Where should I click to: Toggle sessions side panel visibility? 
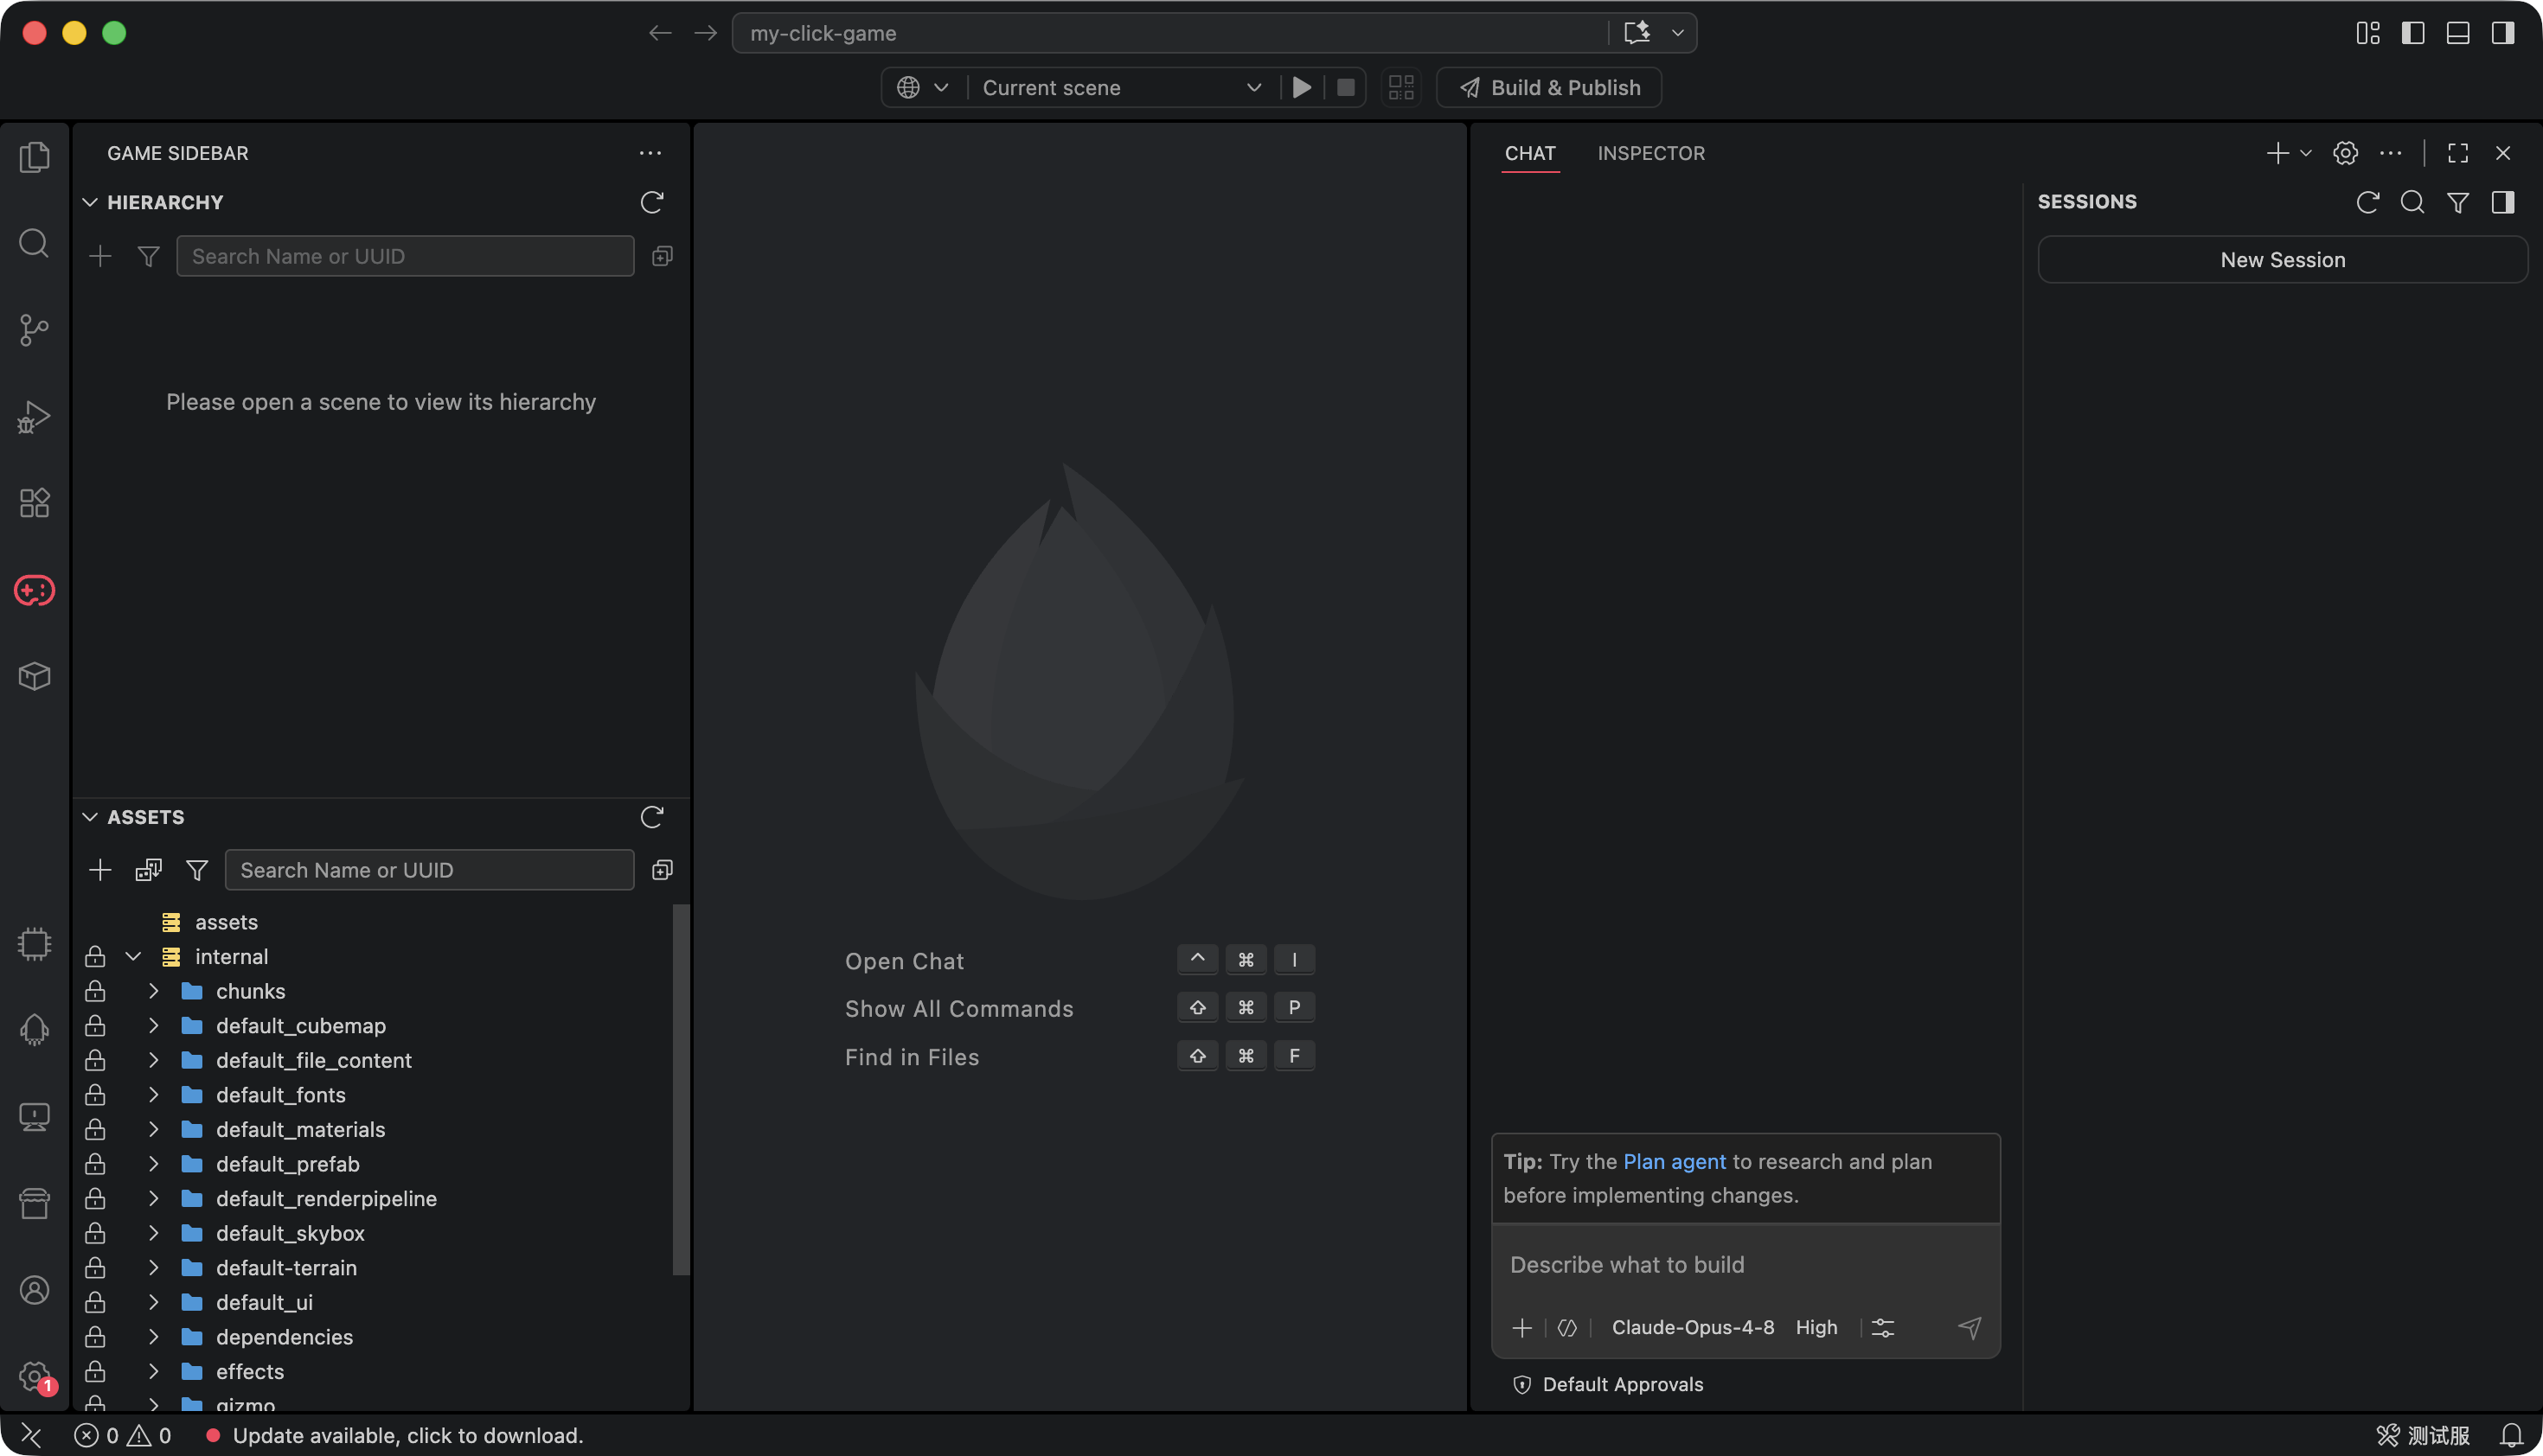[2502, 202]
